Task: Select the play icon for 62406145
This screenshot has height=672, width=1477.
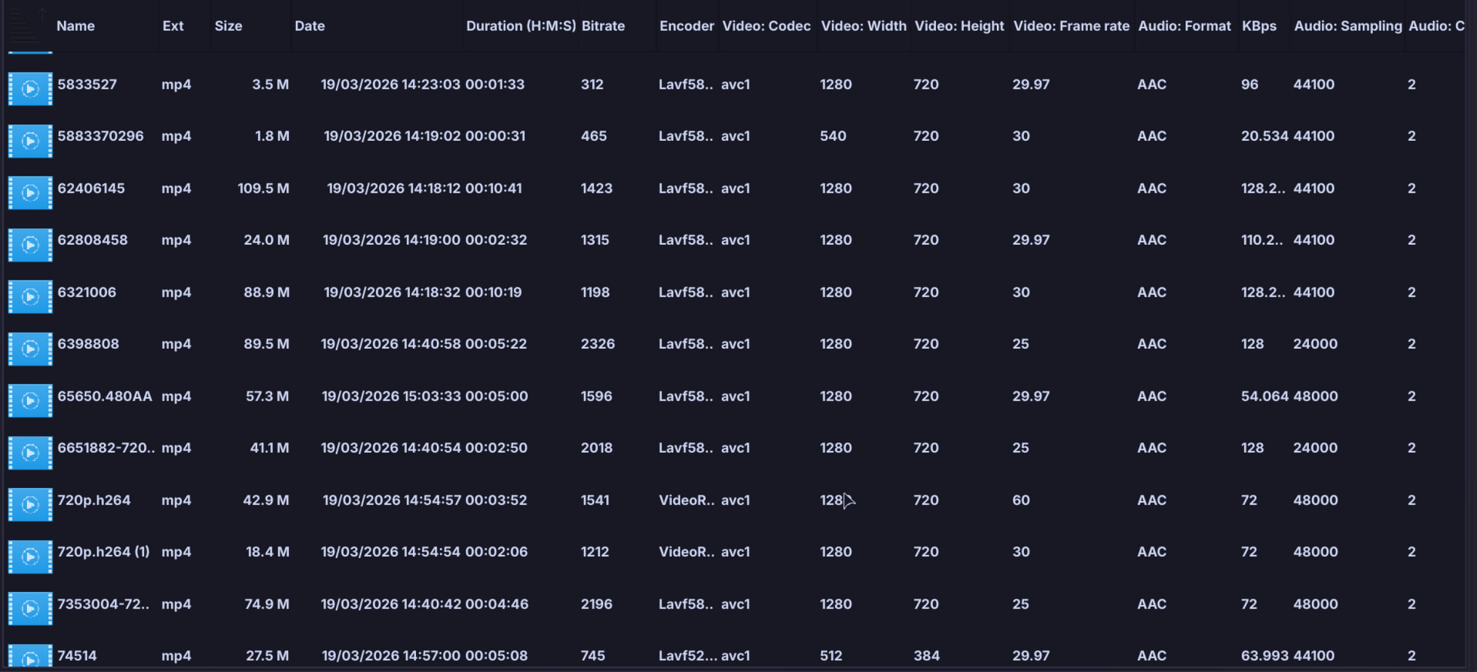Action: 30,192
